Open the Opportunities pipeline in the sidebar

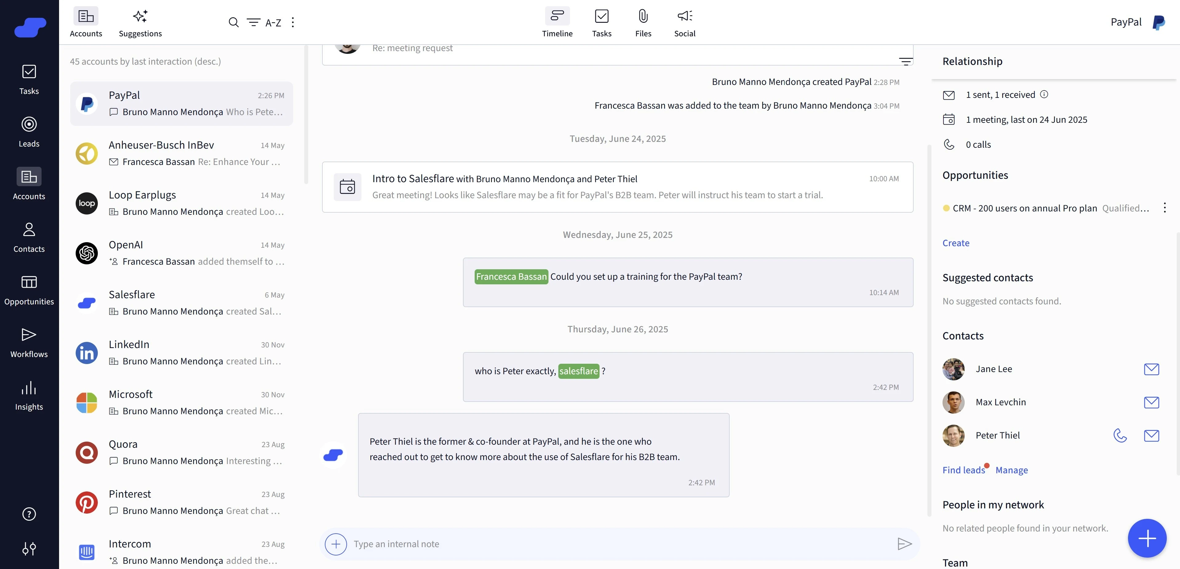coord(29,290)
